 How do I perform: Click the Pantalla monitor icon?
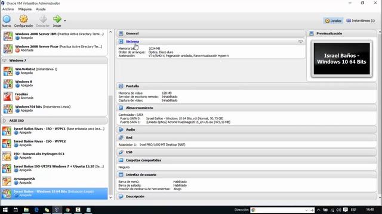pos(121,86)
